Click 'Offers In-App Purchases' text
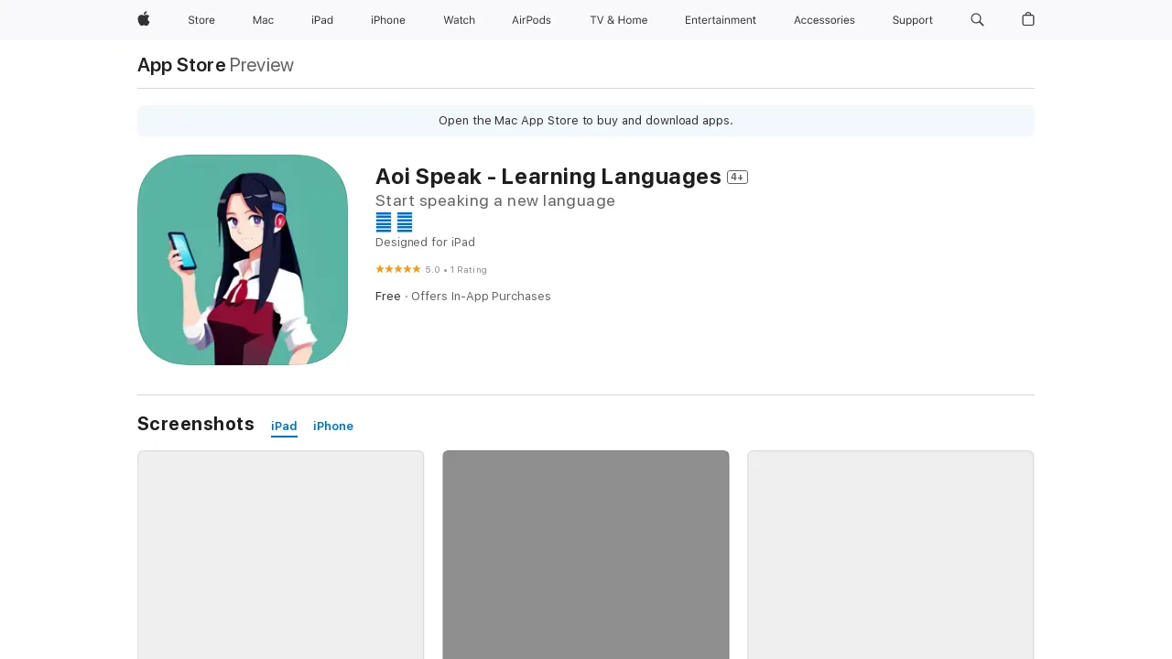This screenshot has width=1172, height=659. tap(481, 297)
